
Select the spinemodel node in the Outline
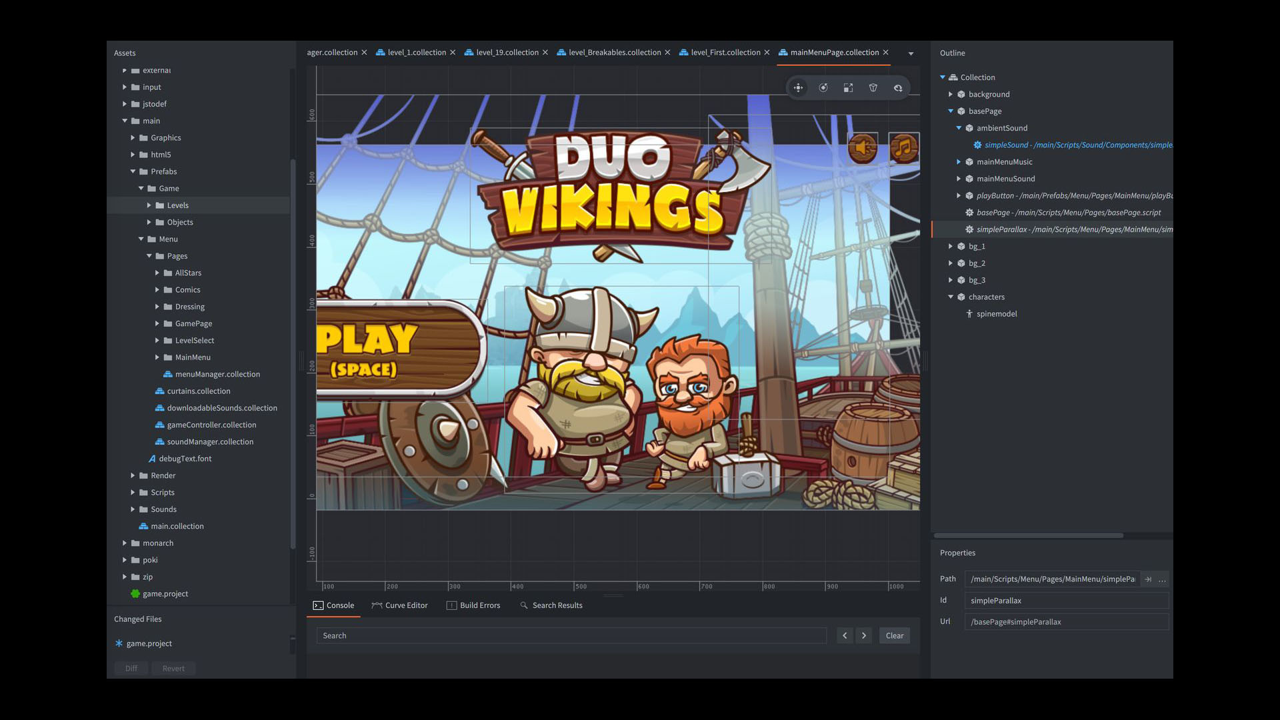pyautogui.click(x=997, y=313)
